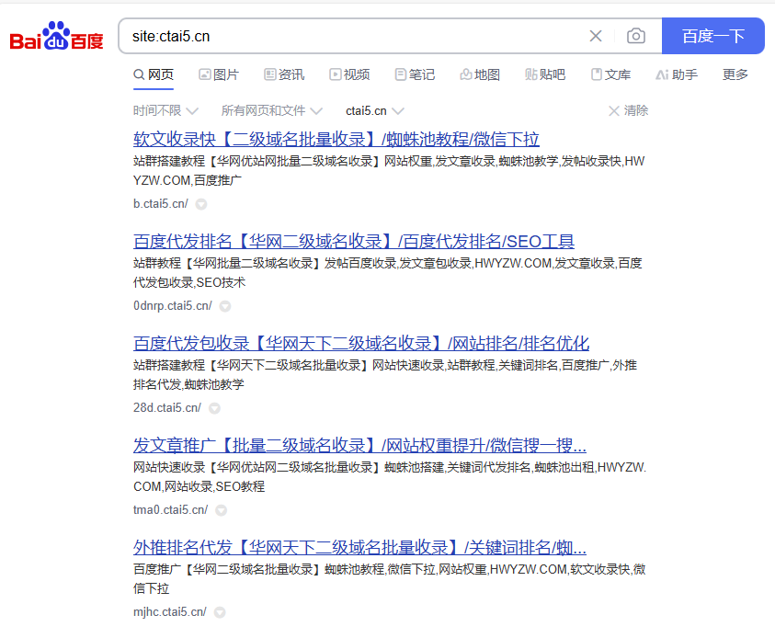Expand the arrow next to b.ctai5.cn/
The image size is (775, 638).
[x=201, y=204]
